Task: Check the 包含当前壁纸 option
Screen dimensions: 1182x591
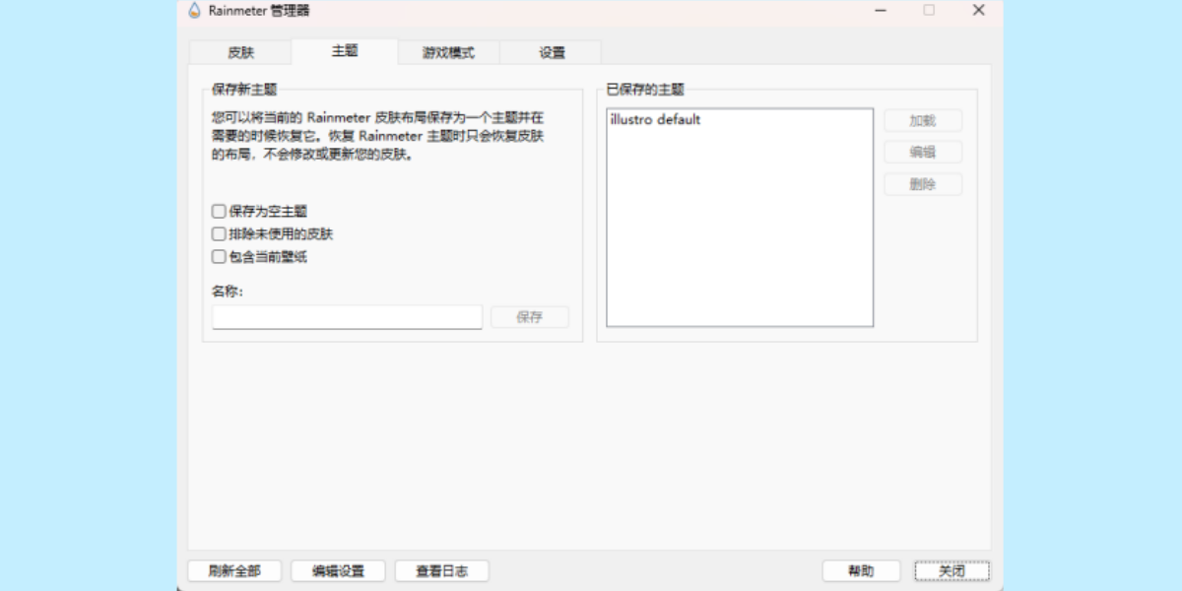Action: (x=219, y=257)
